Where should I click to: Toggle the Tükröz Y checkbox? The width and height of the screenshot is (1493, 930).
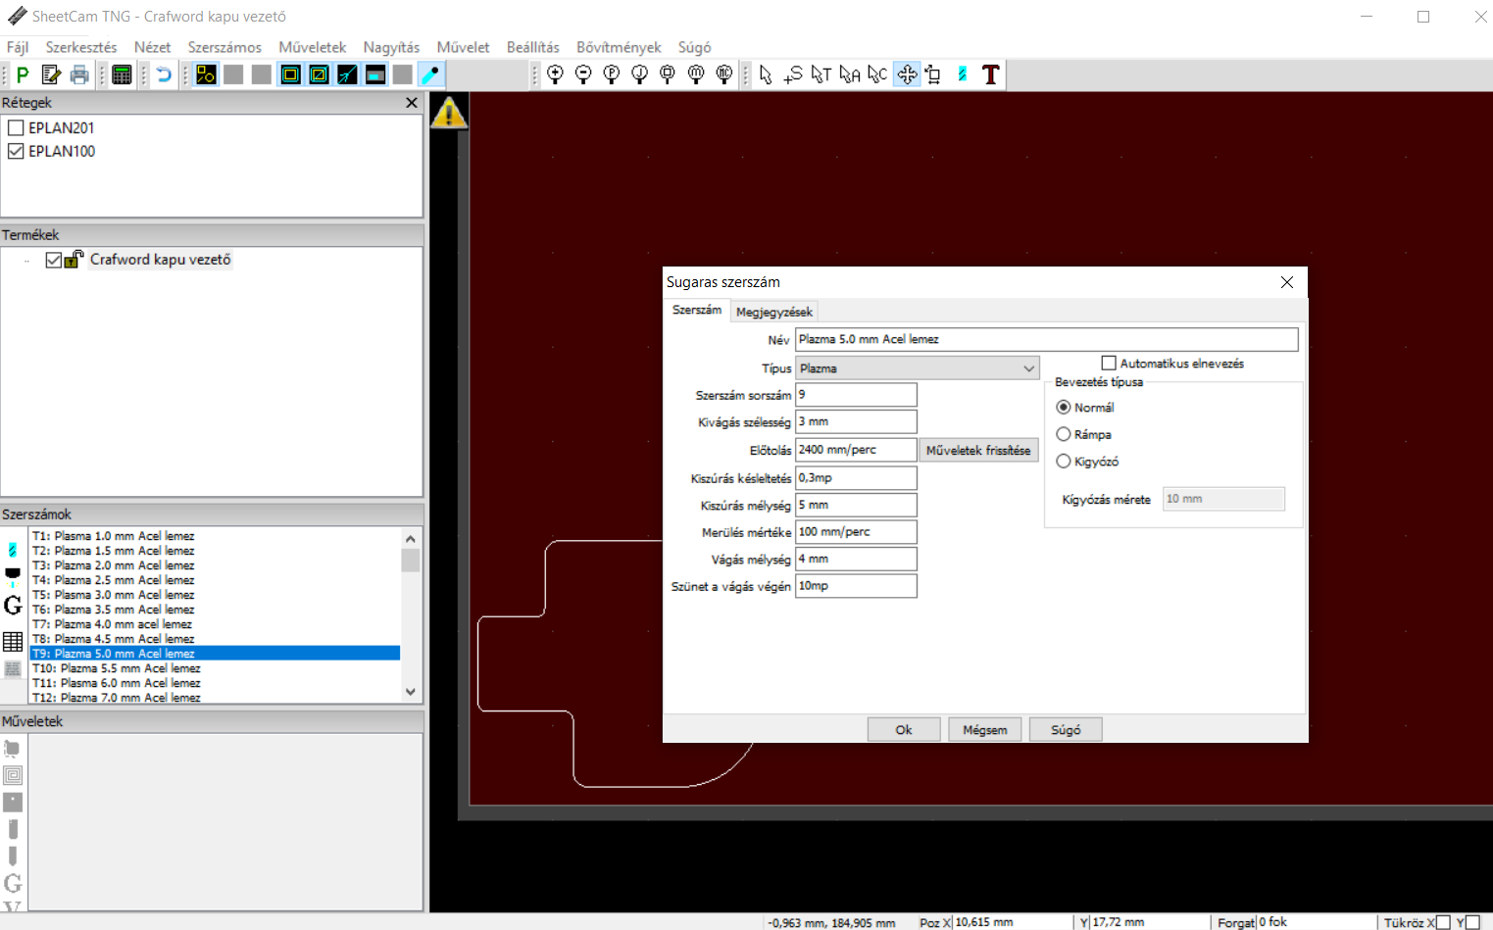[x=1472, y=922]
